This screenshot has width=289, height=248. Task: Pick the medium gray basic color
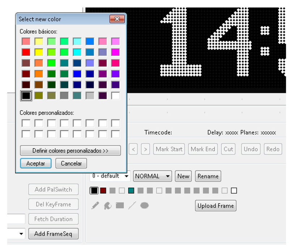[x=64, y=95]
